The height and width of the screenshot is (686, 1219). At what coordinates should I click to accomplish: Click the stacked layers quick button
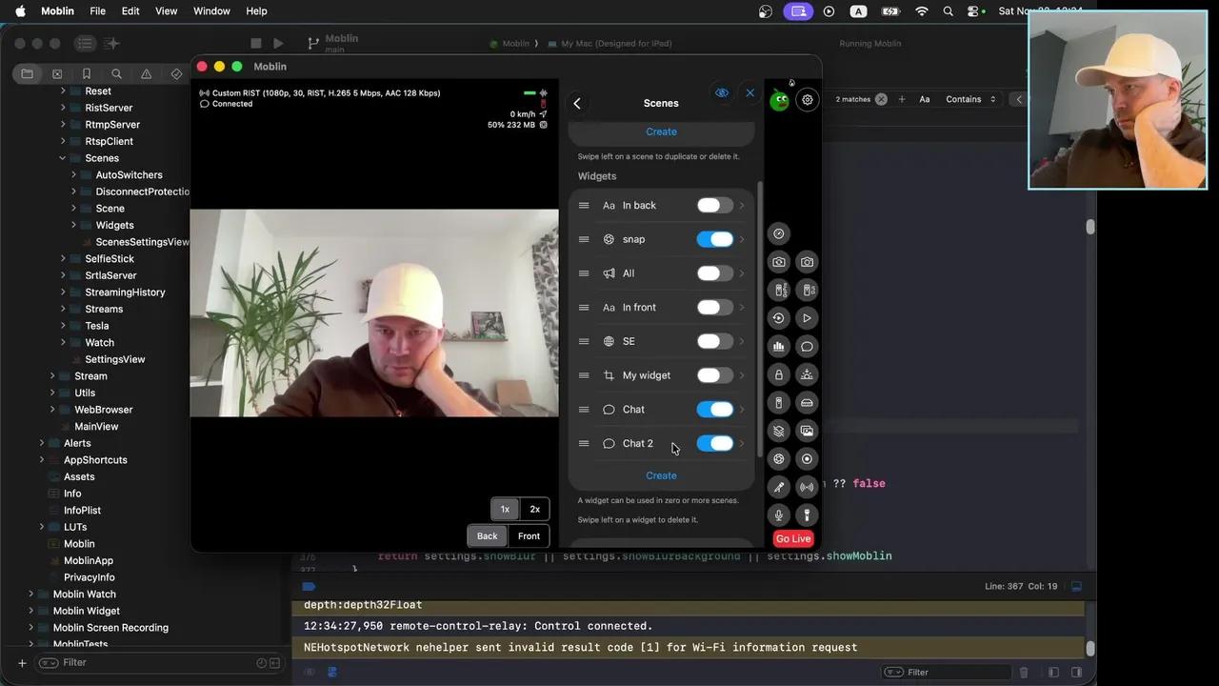coord(779,431)
